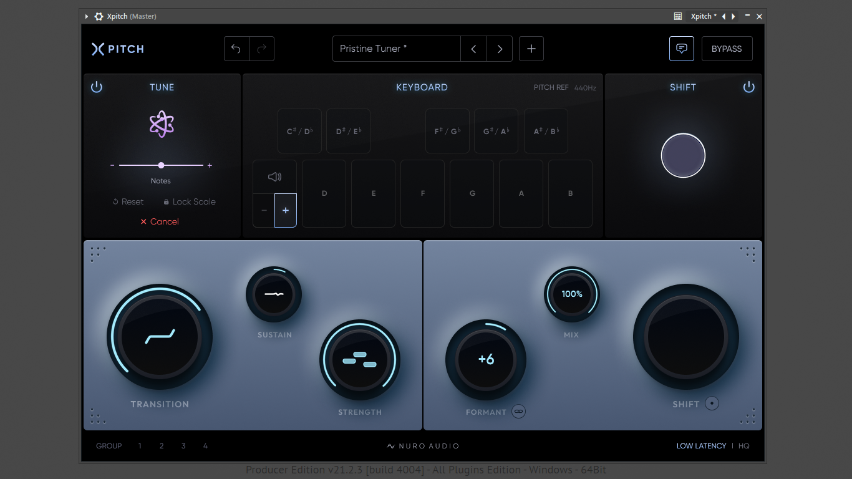Click the title bar grid icon
This screenshot has width=852, height=479.
(678, 16)
